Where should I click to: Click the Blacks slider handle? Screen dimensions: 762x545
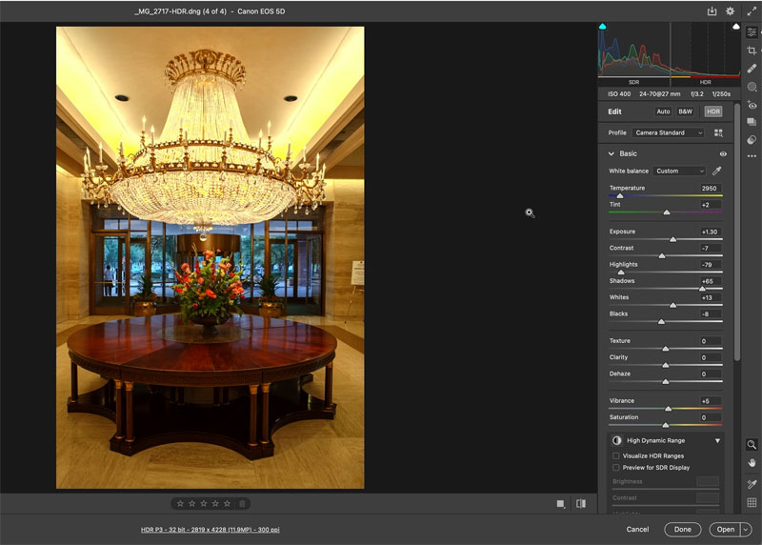pos(661,322)
